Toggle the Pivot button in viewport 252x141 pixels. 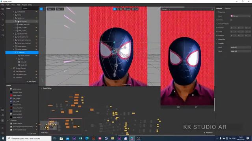[x=135, y=9]
